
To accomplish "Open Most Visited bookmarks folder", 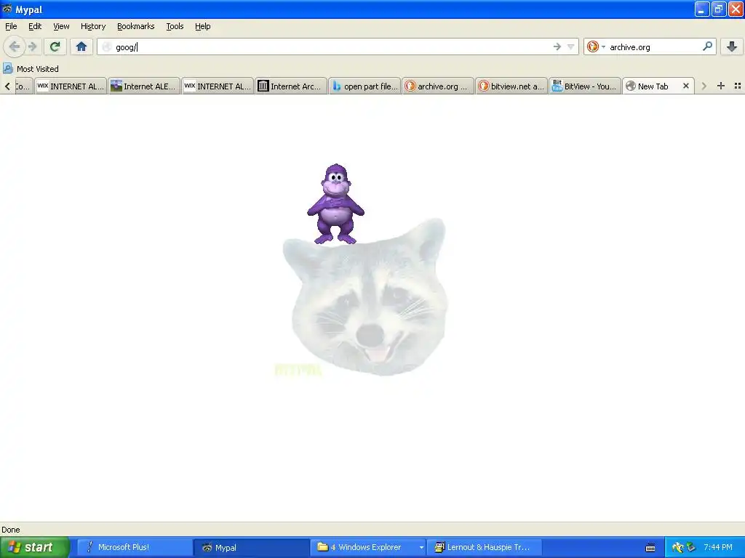I will pos(31,69).
